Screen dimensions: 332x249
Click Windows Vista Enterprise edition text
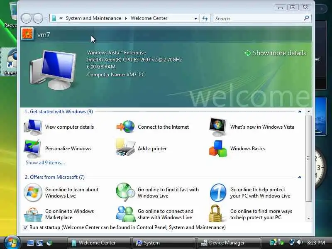coord(117,53)
